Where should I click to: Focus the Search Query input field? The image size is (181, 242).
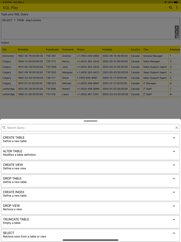tap(90, 128)
